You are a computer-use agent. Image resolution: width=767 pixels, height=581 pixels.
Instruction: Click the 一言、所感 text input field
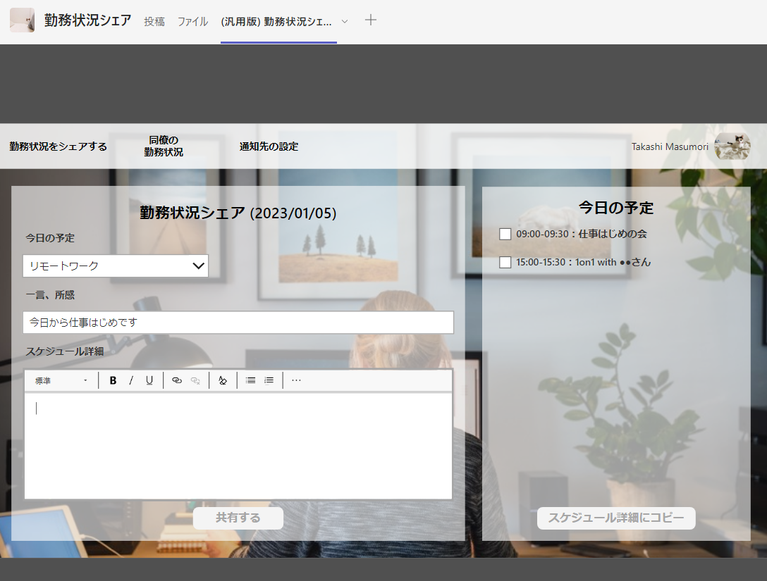[238, 323]
